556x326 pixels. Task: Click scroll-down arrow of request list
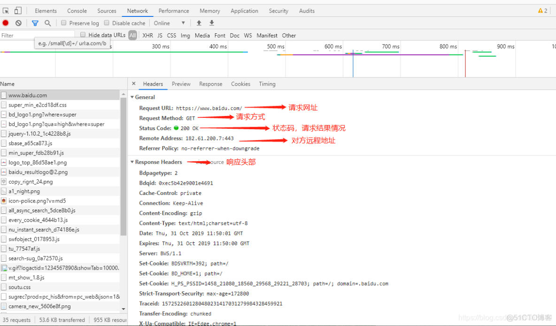coord(124,309)
